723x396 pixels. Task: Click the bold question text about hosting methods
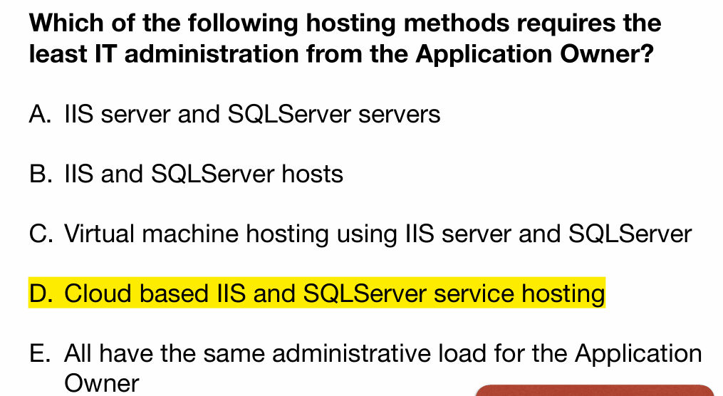[x=345, y=38]
